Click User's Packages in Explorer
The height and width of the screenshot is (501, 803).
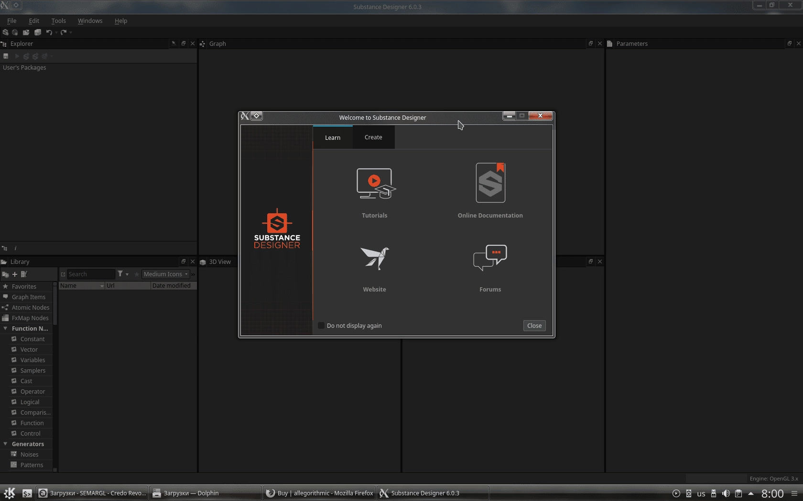pos(24,67)
